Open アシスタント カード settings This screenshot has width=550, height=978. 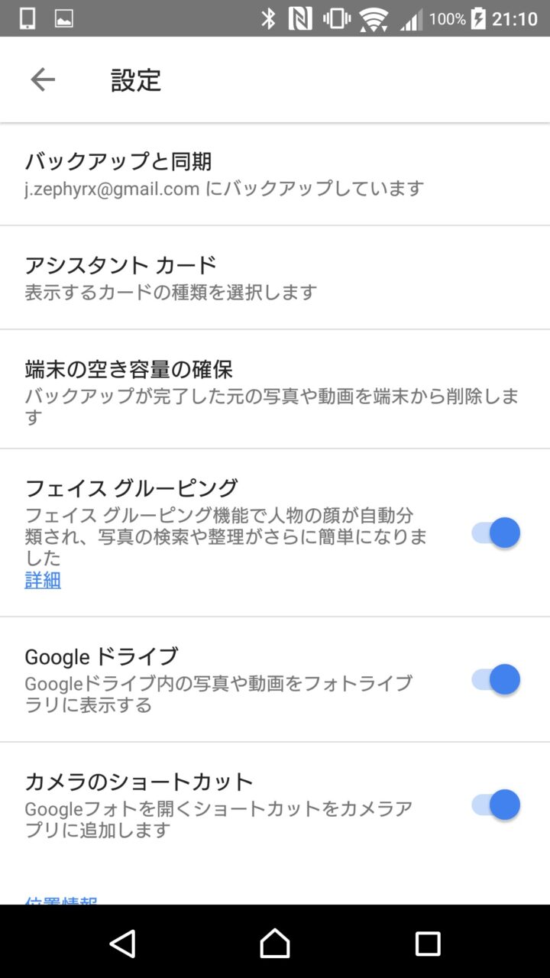[229, 277]
